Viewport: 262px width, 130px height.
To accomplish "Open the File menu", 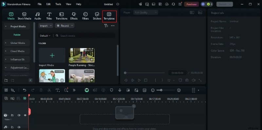I will click(x=40, y=4).
